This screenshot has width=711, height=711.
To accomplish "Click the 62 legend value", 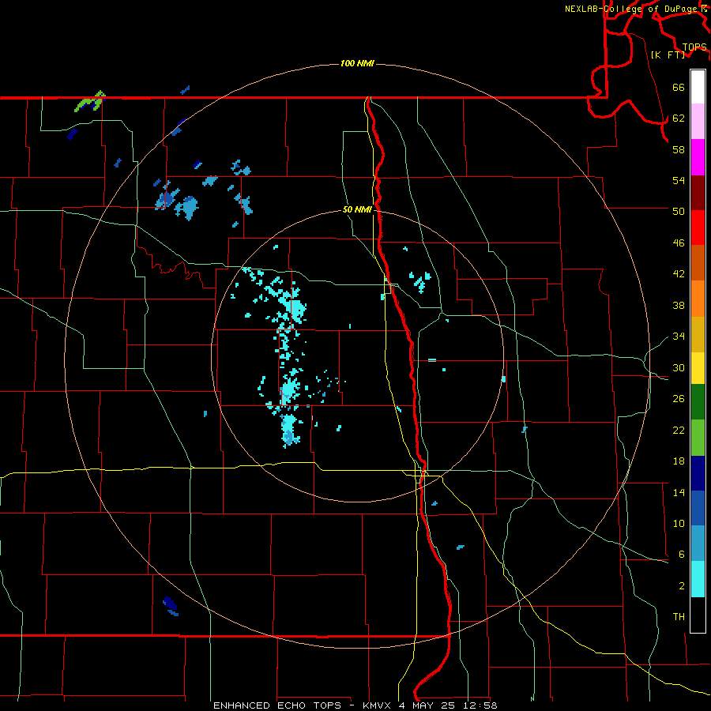I will click(x=679, y=118).
